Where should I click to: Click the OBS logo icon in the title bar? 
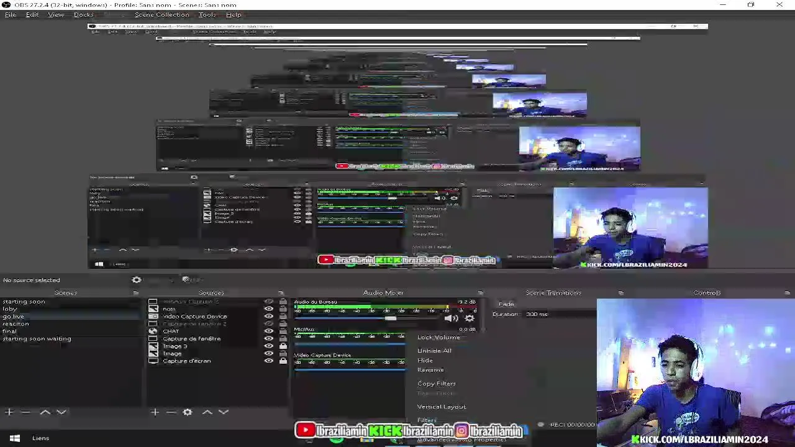(x=6, y=5)
